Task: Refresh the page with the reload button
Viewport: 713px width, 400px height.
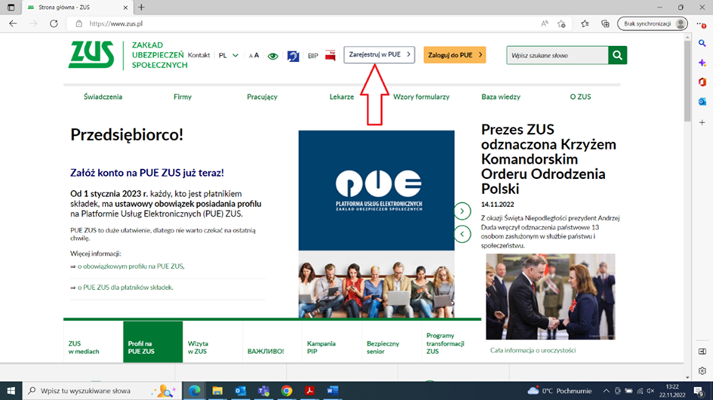Action: [x=54, y=23]
